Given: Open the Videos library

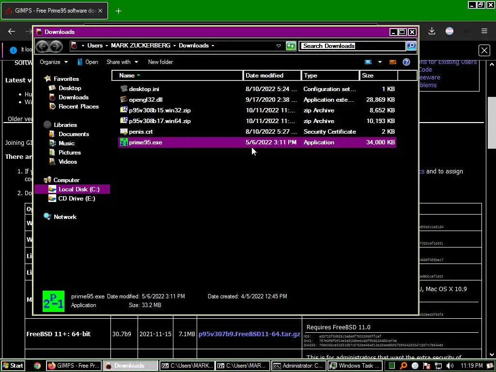Looking at the screenshot, I should [68, 162].
